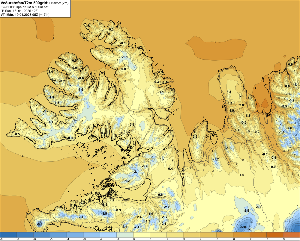Select the '6.0' temperature value on the map

click(x=224, y=107)
